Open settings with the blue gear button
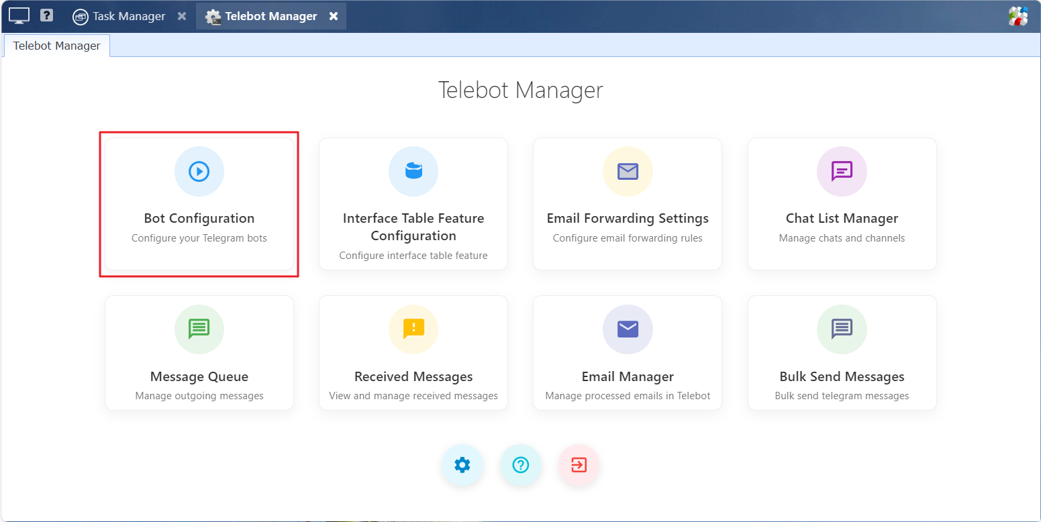The width and height of the screenshot is (1041, 522). [462, 464]
